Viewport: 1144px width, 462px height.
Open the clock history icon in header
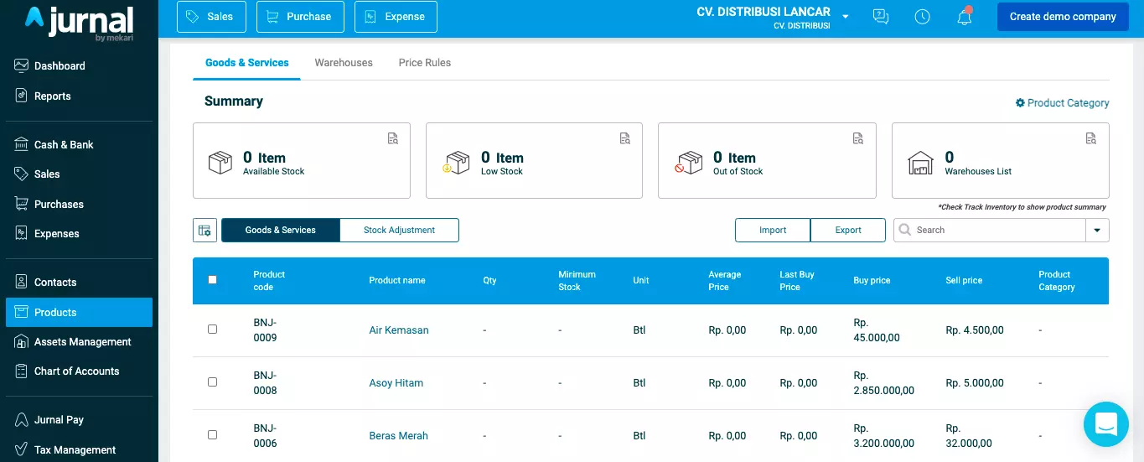tap(922, 17)
